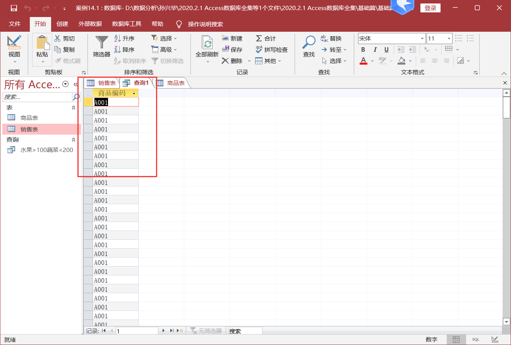Collapse navigation pane with double chevron

pos(76,84)
